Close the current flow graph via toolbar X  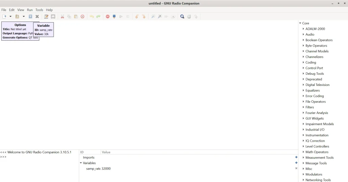[x=37, y=17]
